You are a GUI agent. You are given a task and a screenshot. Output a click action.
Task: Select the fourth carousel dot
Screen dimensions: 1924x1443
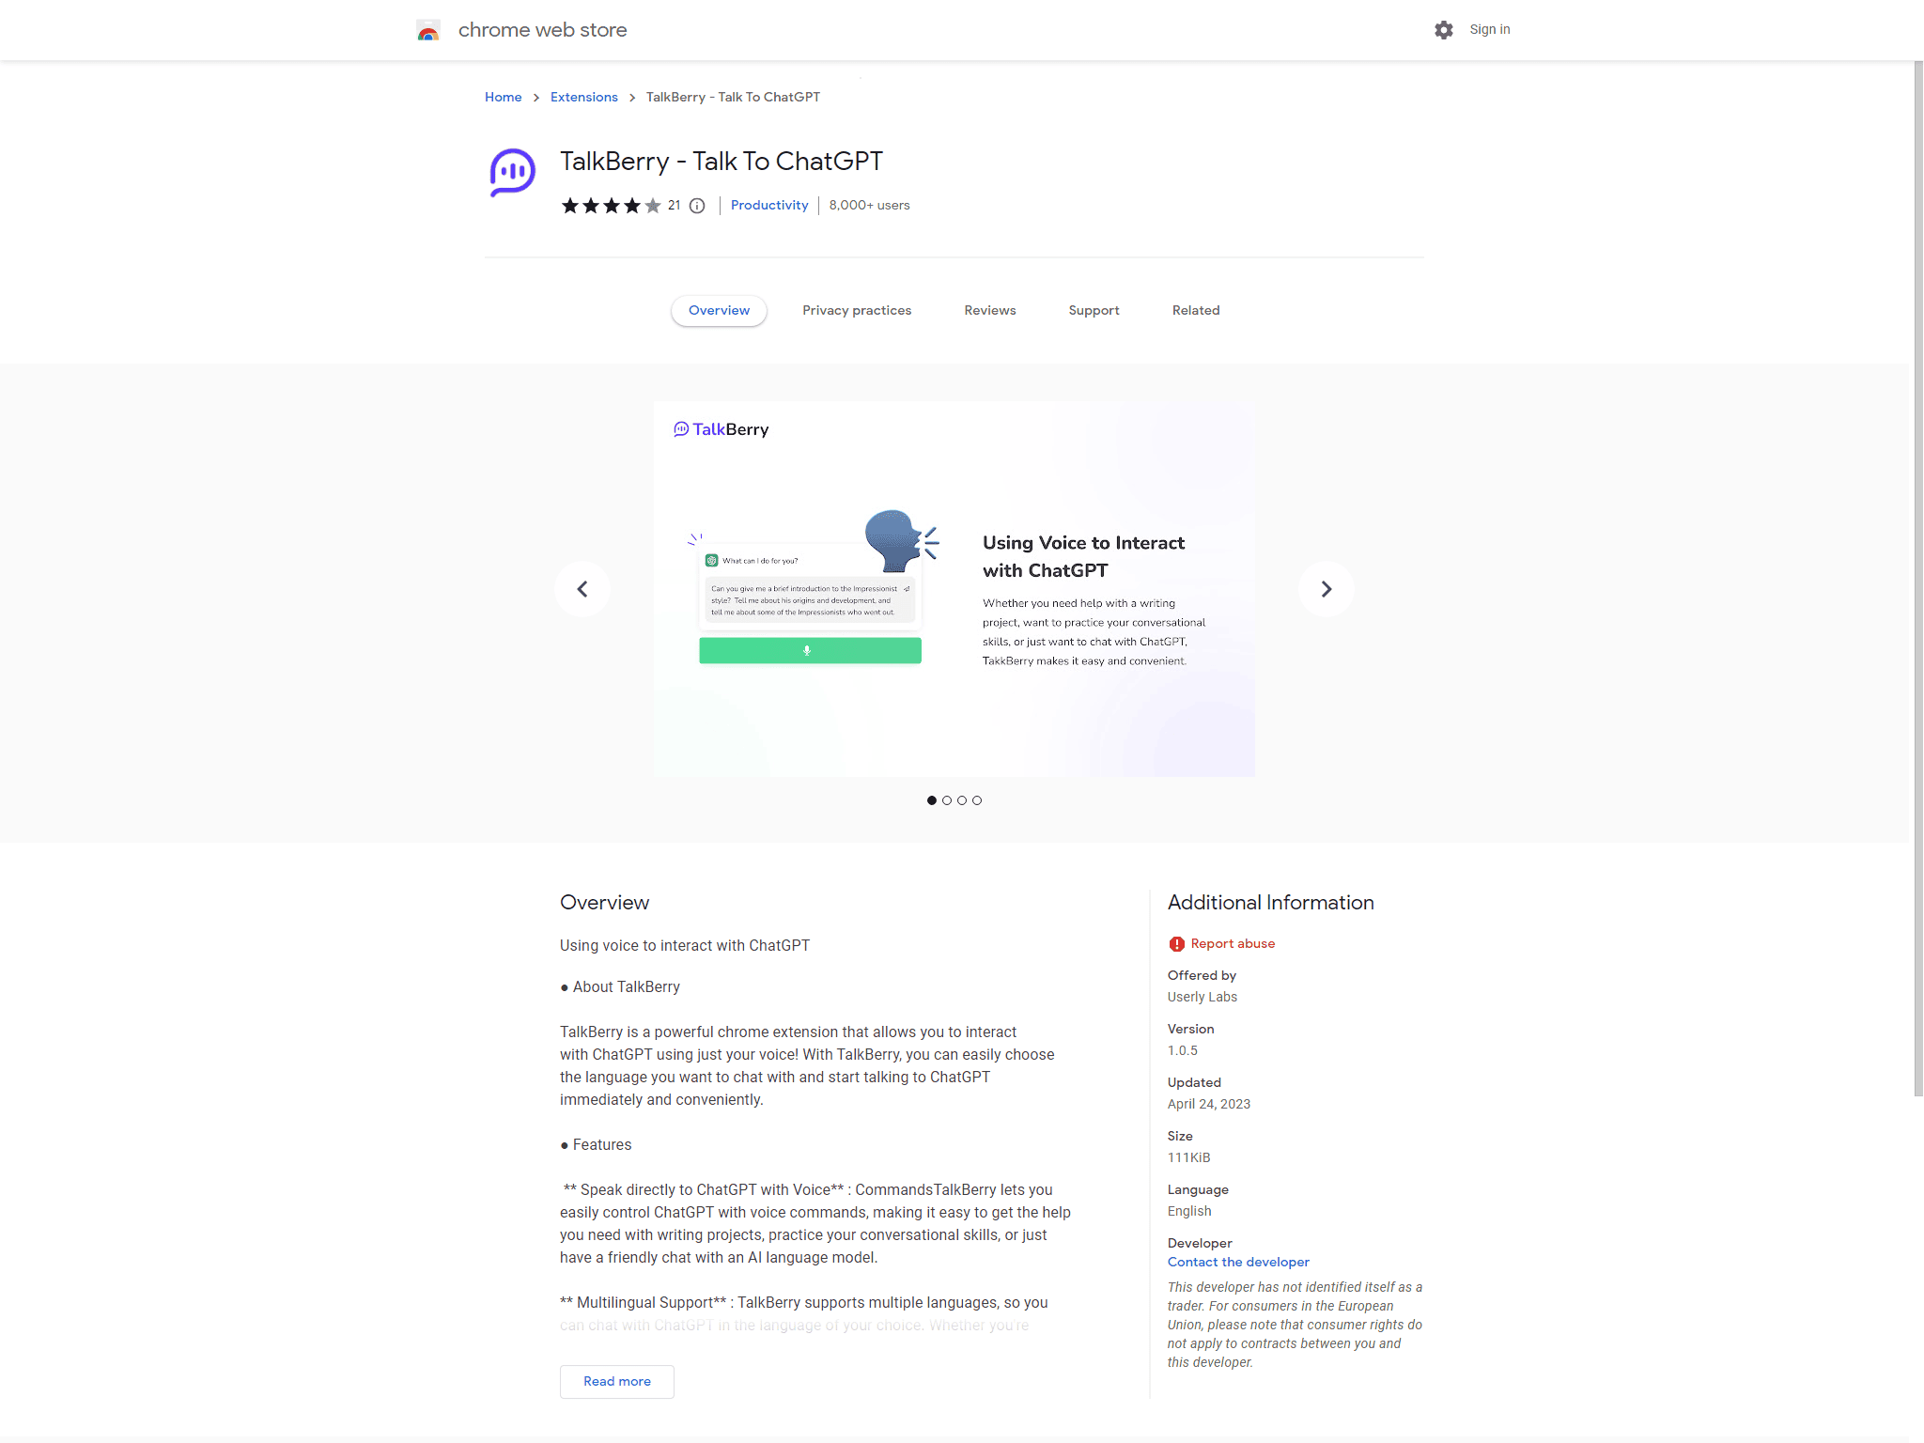point(977,800)
